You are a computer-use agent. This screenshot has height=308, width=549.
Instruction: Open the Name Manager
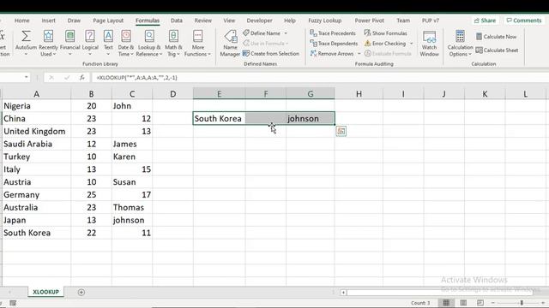click(230, 43)
